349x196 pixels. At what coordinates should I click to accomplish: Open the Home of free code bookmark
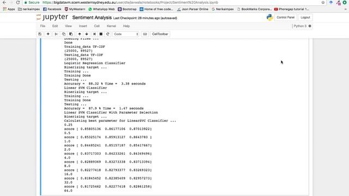coord(157,9)
